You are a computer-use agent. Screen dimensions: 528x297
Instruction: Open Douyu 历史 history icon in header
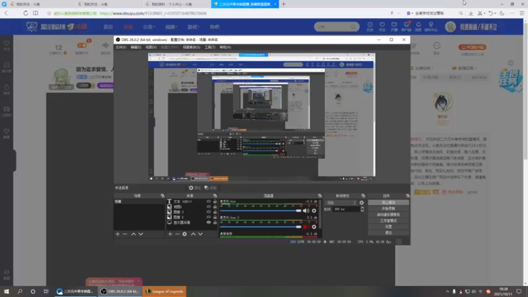point(370,26)
